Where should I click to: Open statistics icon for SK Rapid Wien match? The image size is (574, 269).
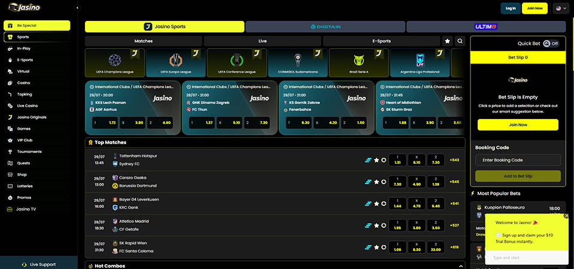(x=368, y=247)
